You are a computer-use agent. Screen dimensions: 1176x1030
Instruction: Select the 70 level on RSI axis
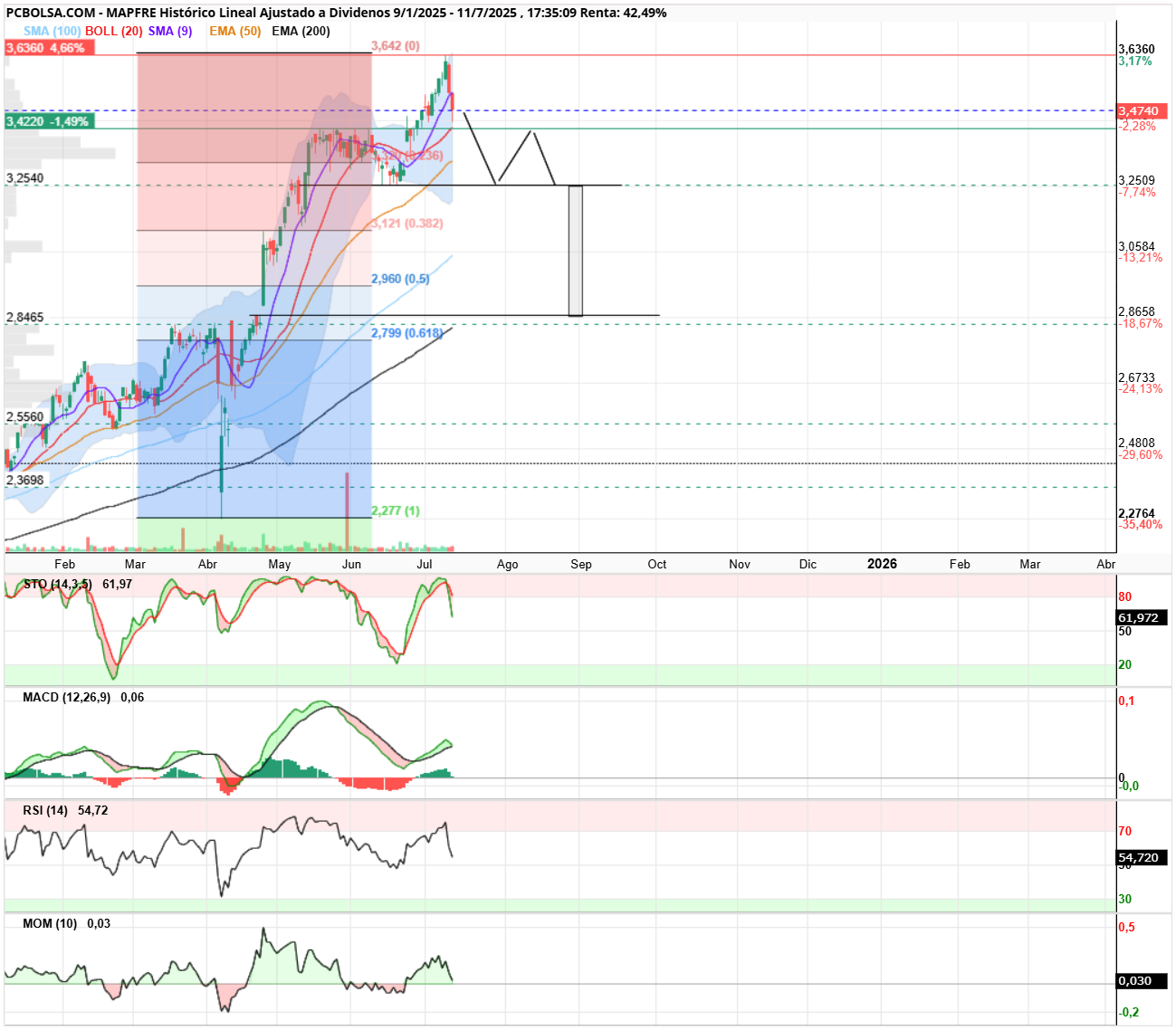pyautogui.click(x=1125, y=831)
